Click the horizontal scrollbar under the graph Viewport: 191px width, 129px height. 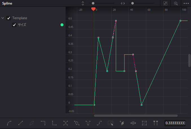click(136, 115)
